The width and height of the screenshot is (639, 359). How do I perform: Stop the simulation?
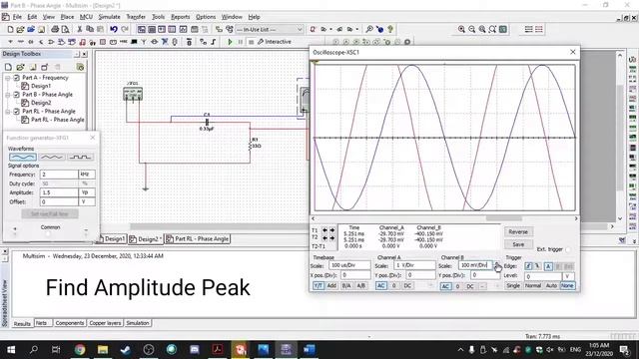[x=251, y=42]
